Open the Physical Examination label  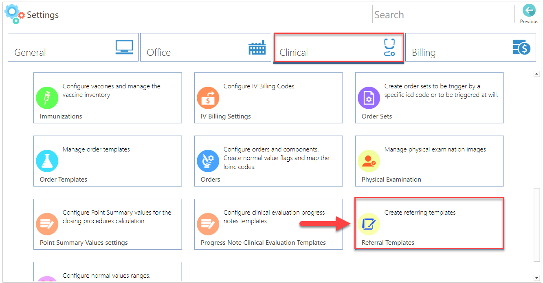point(391,180)
